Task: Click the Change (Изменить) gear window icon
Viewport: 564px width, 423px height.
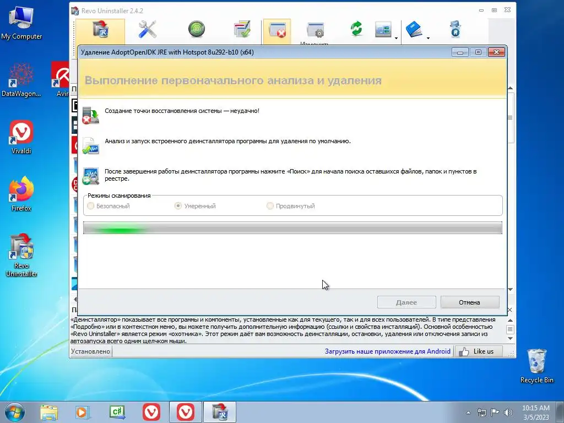Action: (316, 30)
